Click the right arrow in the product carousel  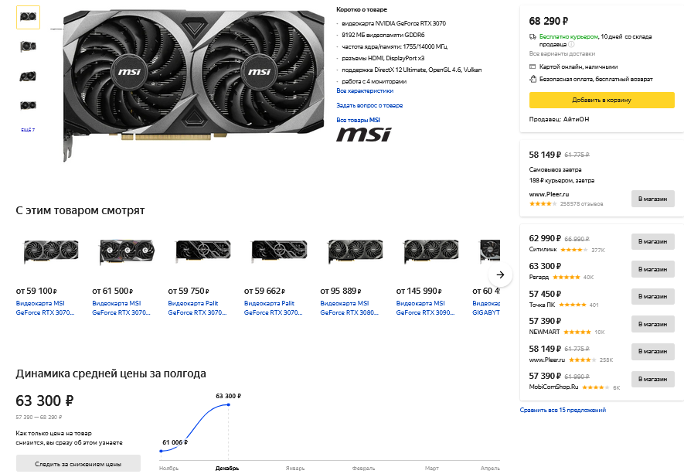(x=500, y=275)
